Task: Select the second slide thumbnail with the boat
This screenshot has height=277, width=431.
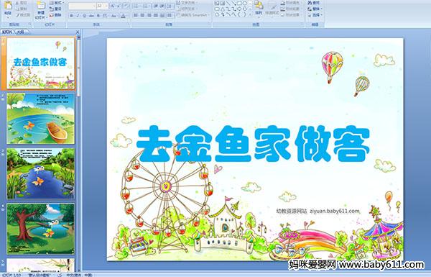Action: [x=41, y=119]
